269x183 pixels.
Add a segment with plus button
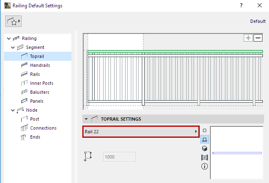(248, 38)
